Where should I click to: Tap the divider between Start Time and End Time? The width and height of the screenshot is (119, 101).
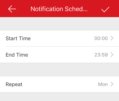point(62,46)
